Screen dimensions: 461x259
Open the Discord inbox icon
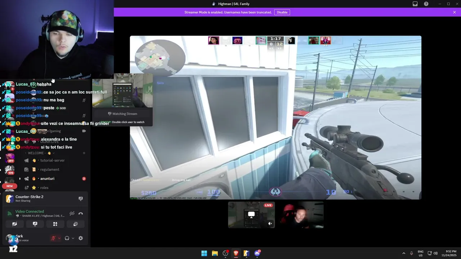415,4
